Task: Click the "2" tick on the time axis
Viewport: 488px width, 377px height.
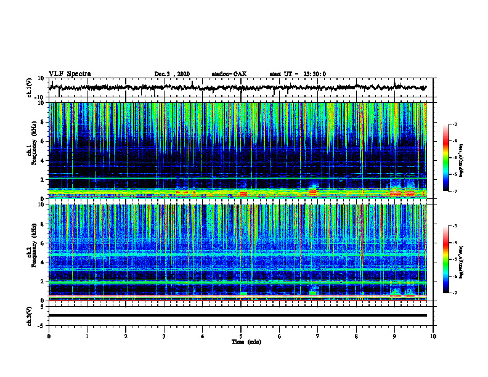Action: pos(126,336)
